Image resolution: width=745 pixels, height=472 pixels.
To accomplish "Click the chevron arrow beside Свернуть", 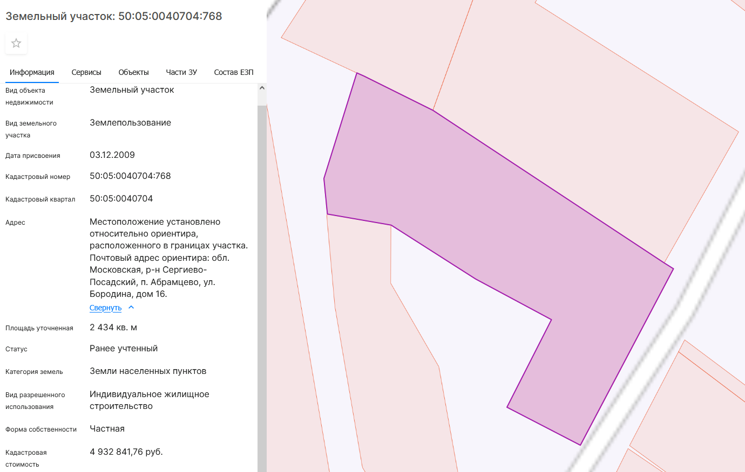I will coord(131,308).
